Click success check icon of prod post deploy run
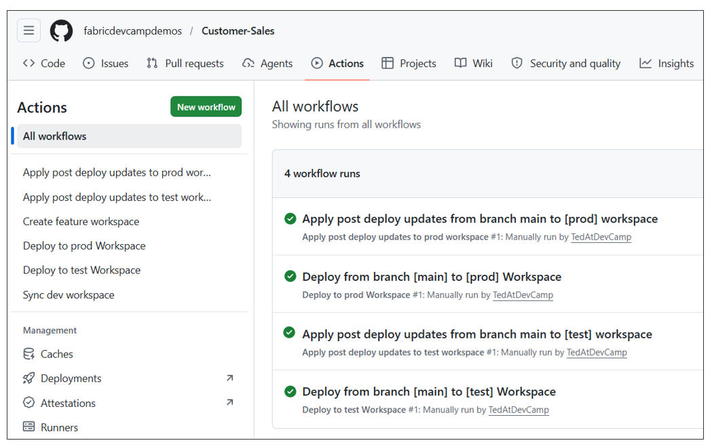Screen dimensions: 714x447 click(x=290, y=218)
